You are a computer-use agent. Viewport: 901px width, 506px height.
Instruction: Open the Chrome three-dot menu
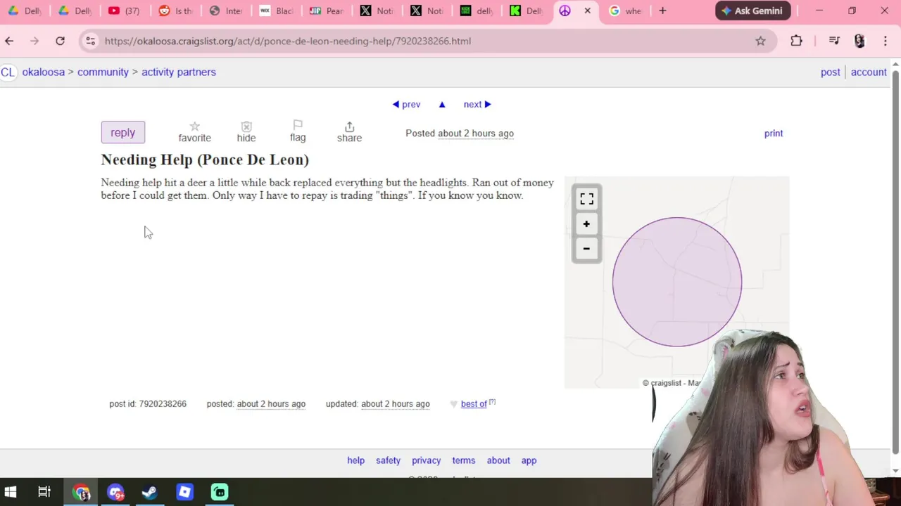click(x=885, y=41)
